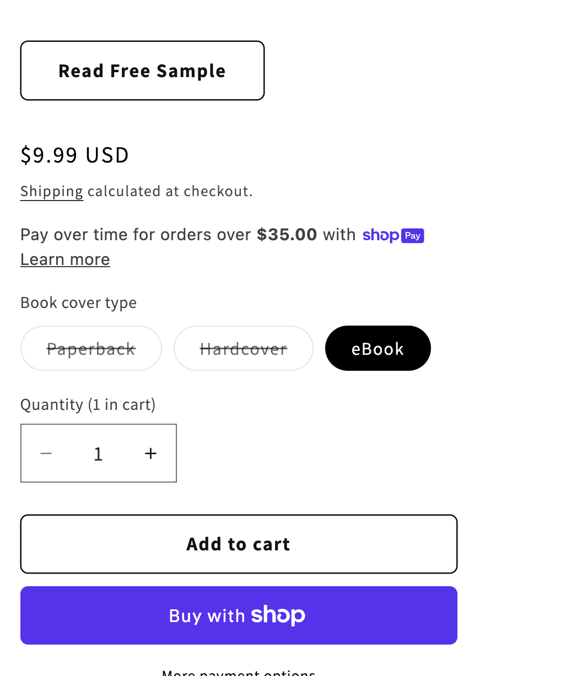Click the purple Pay box in the Shop Pay badge
566x676 pixels.
pyautogui.click(x=412, y=235)
